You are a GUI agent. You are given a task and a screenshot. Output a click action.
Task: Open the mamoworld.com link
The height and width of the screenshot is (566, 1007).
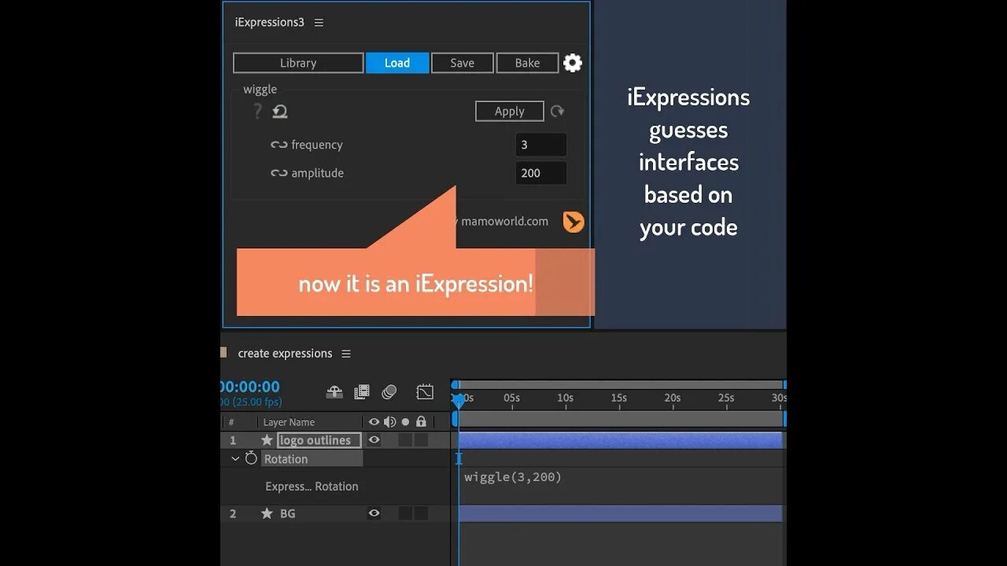[504, 222]
